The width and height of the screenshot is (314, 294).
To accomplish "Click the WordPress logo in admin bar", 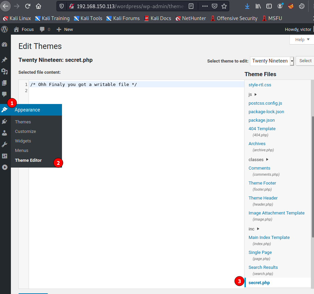I will coord(4,29).
